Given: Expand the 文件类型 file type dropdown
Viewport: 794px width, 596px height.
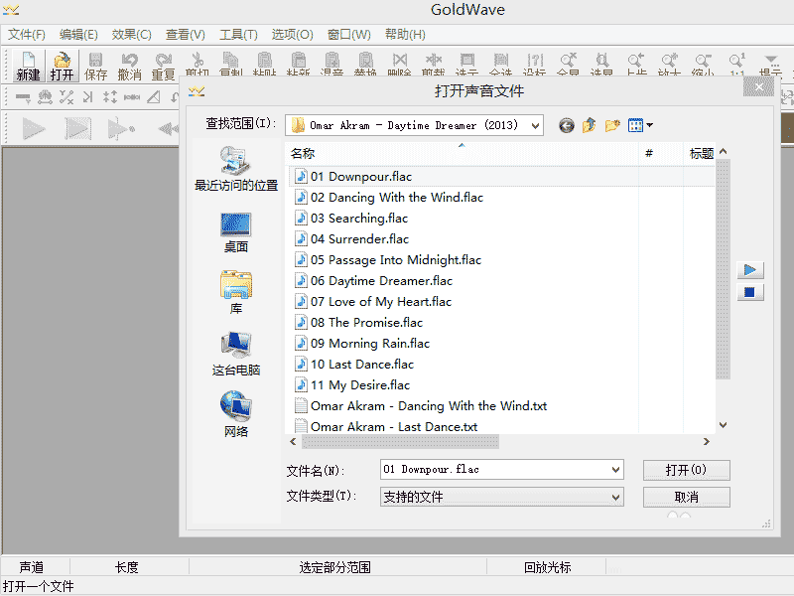Looking at the screenshot, I should [x=614, y=497].
